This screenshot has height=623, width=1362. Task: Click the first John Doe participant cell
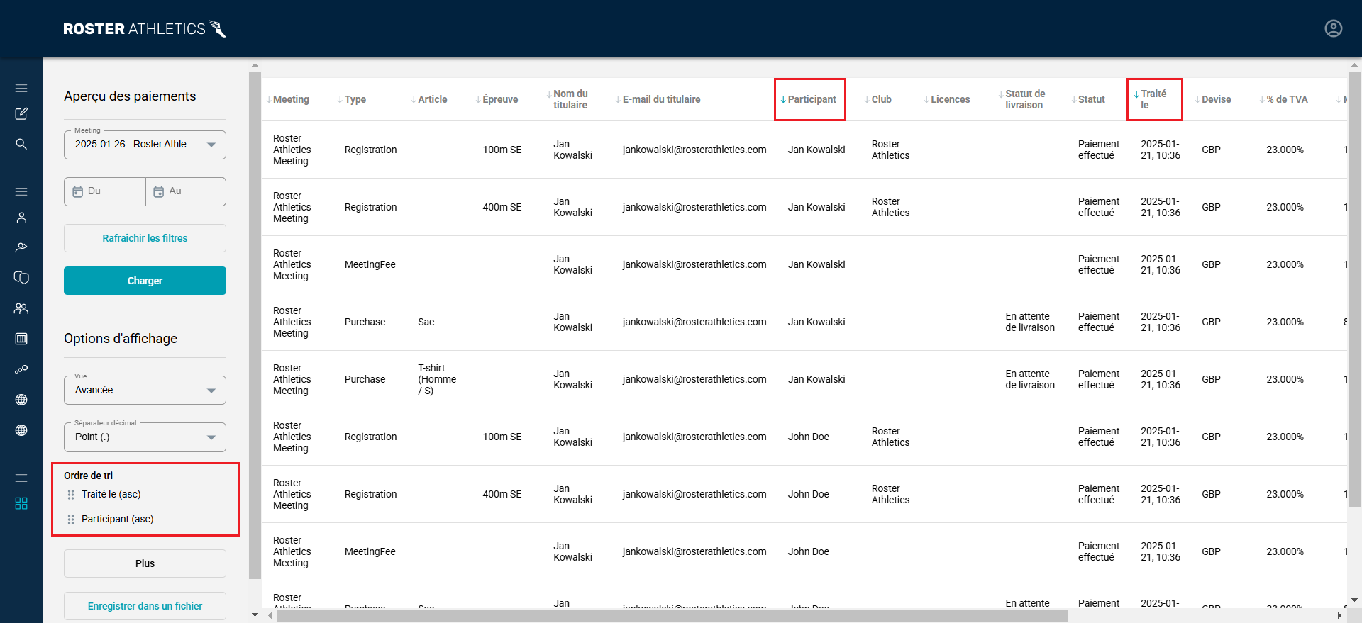809,437
